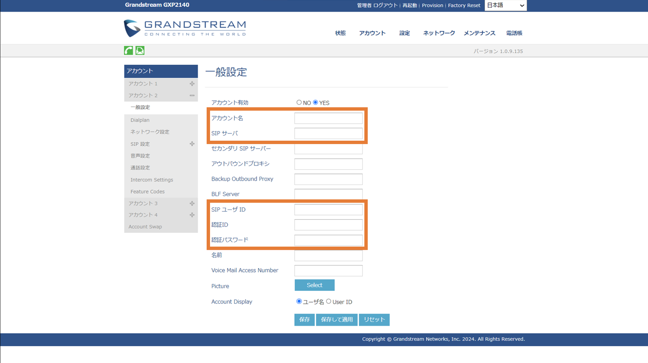The image size is (648, 363).
Task: Open the ネットワーク top menu
Action: [439, 33]
